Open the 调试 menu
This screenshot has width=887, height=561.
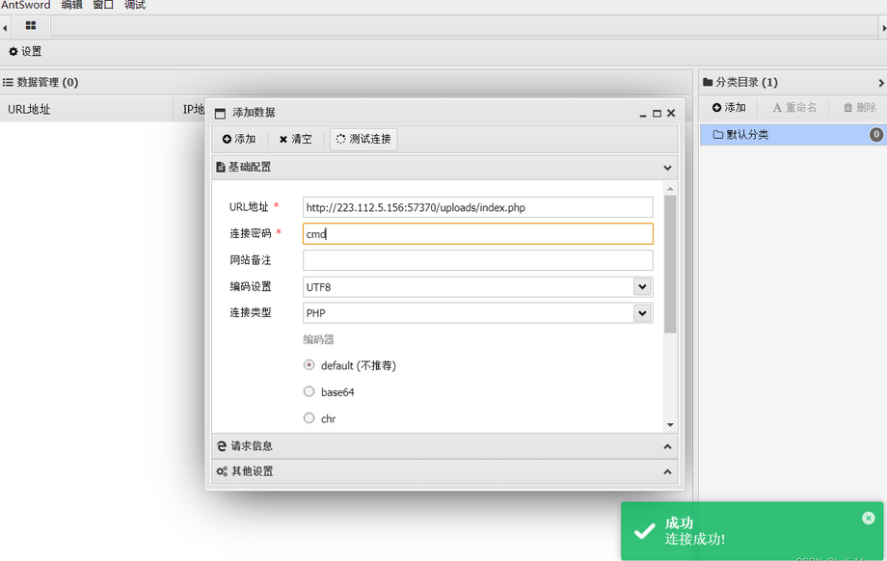tap(135, 5)
